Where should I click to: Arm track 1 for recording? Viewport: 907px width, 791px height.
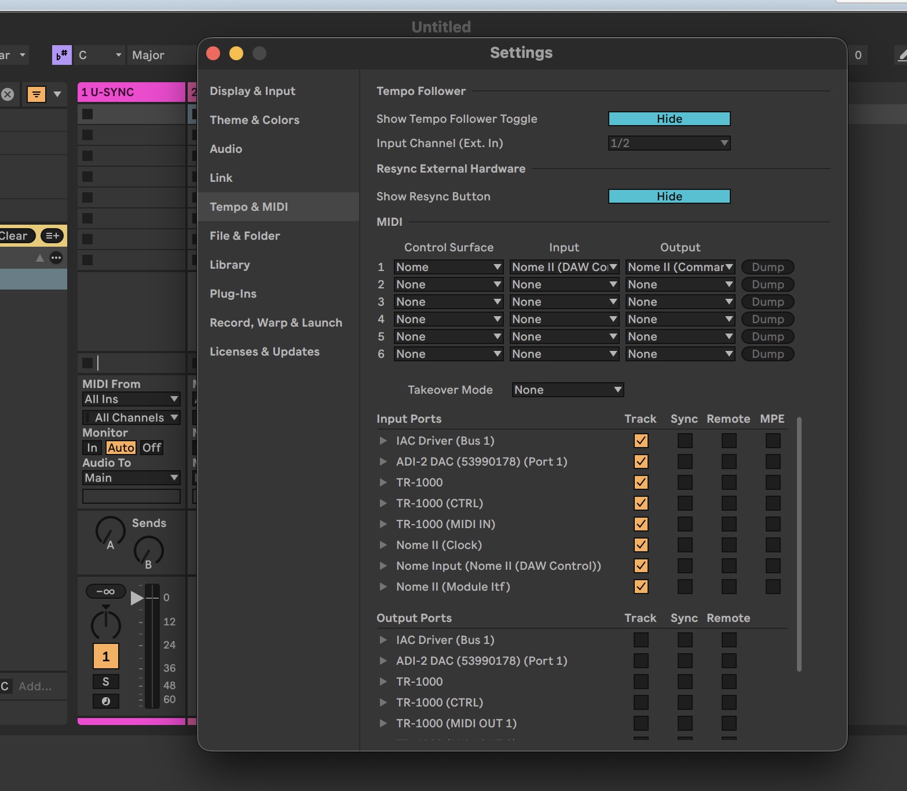[x=106, y=701]
